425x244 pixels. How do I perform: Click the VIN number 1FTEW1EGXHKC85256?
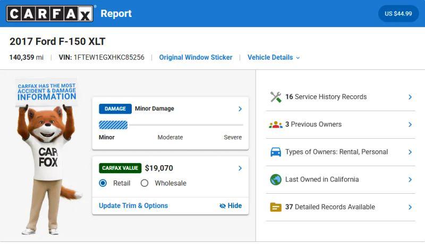tap(109, 58)
